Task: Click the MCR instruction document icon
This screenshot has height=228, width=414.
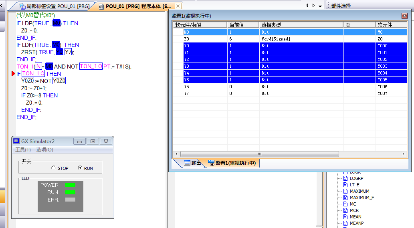Action: click(x=345, y=211)
